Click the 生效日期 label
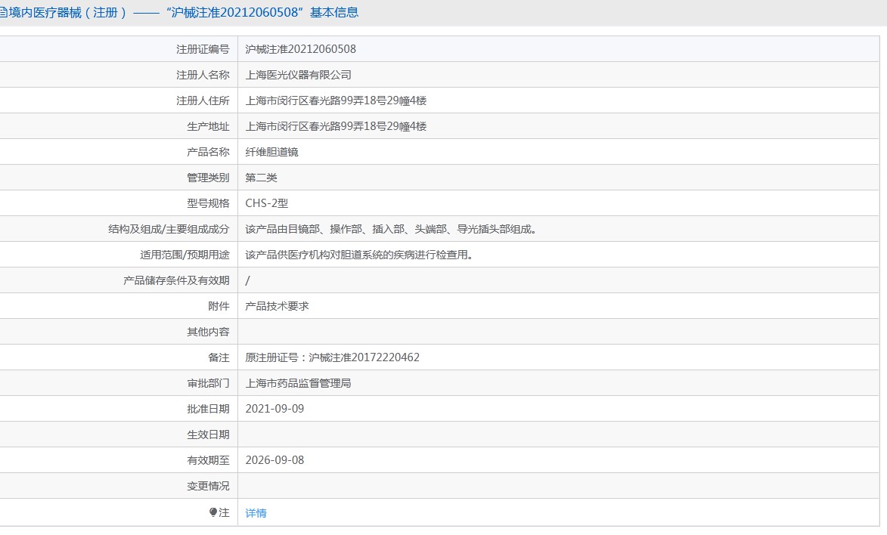Viewport: 887px width, 535px height. pyautogui.click(x=208, y=435)
